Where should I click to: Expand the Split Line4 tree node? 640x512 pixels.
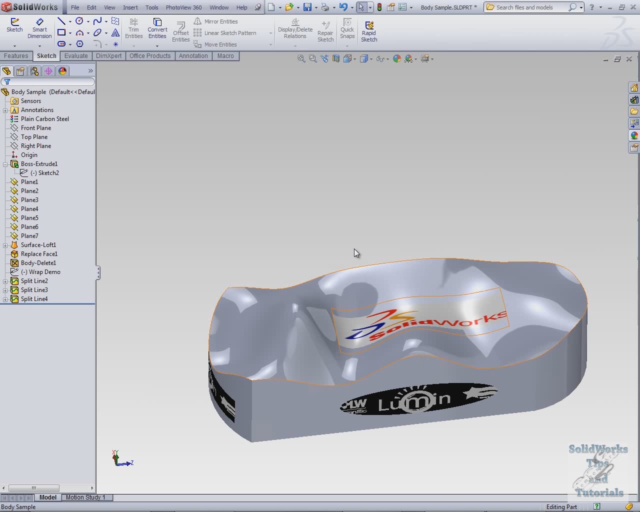pyautogui.click(x=5, y=299)
